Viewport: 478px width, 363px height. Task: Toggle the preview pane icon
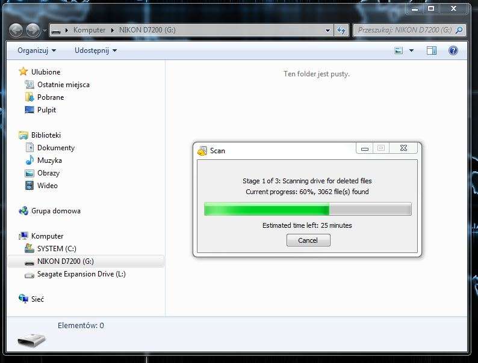point(432,51)
